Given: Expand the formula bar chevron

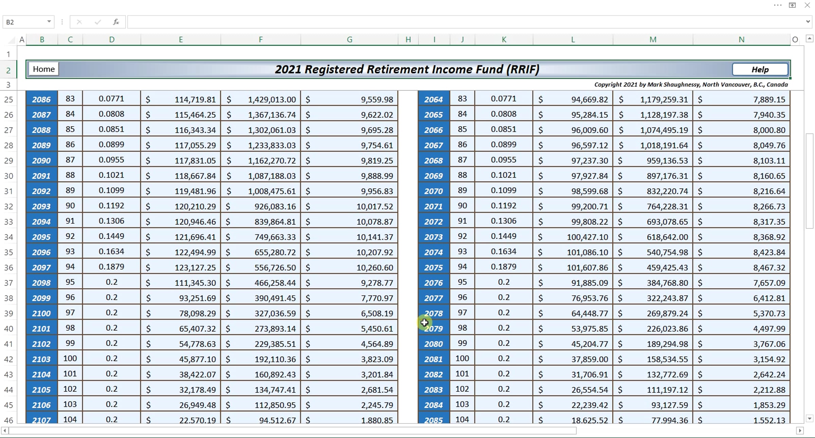Looking at the screenshot, I should (808, 22).
